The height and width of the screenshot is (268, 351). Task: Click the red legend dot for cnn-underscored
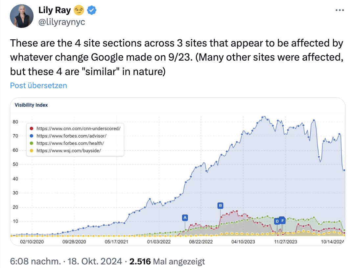tap(31, 128)
